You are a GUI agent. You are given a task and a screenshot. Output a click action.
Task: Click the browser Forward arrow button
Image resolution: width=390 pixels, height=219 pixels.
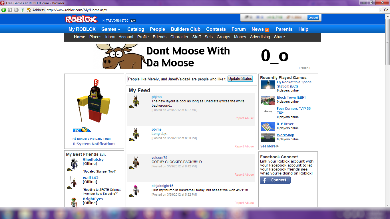(10, 10)
